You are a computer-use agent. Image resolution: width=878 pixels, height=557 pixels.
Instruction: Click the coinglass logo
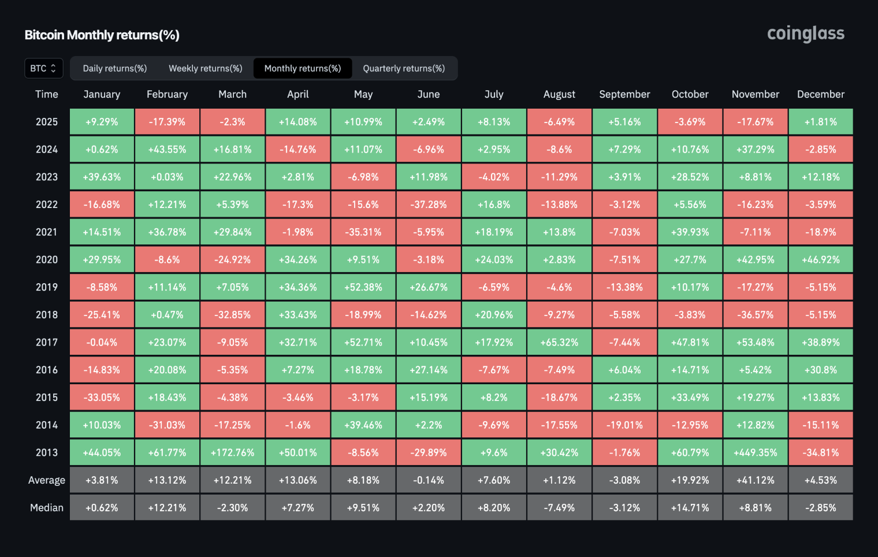coord(805,34)
